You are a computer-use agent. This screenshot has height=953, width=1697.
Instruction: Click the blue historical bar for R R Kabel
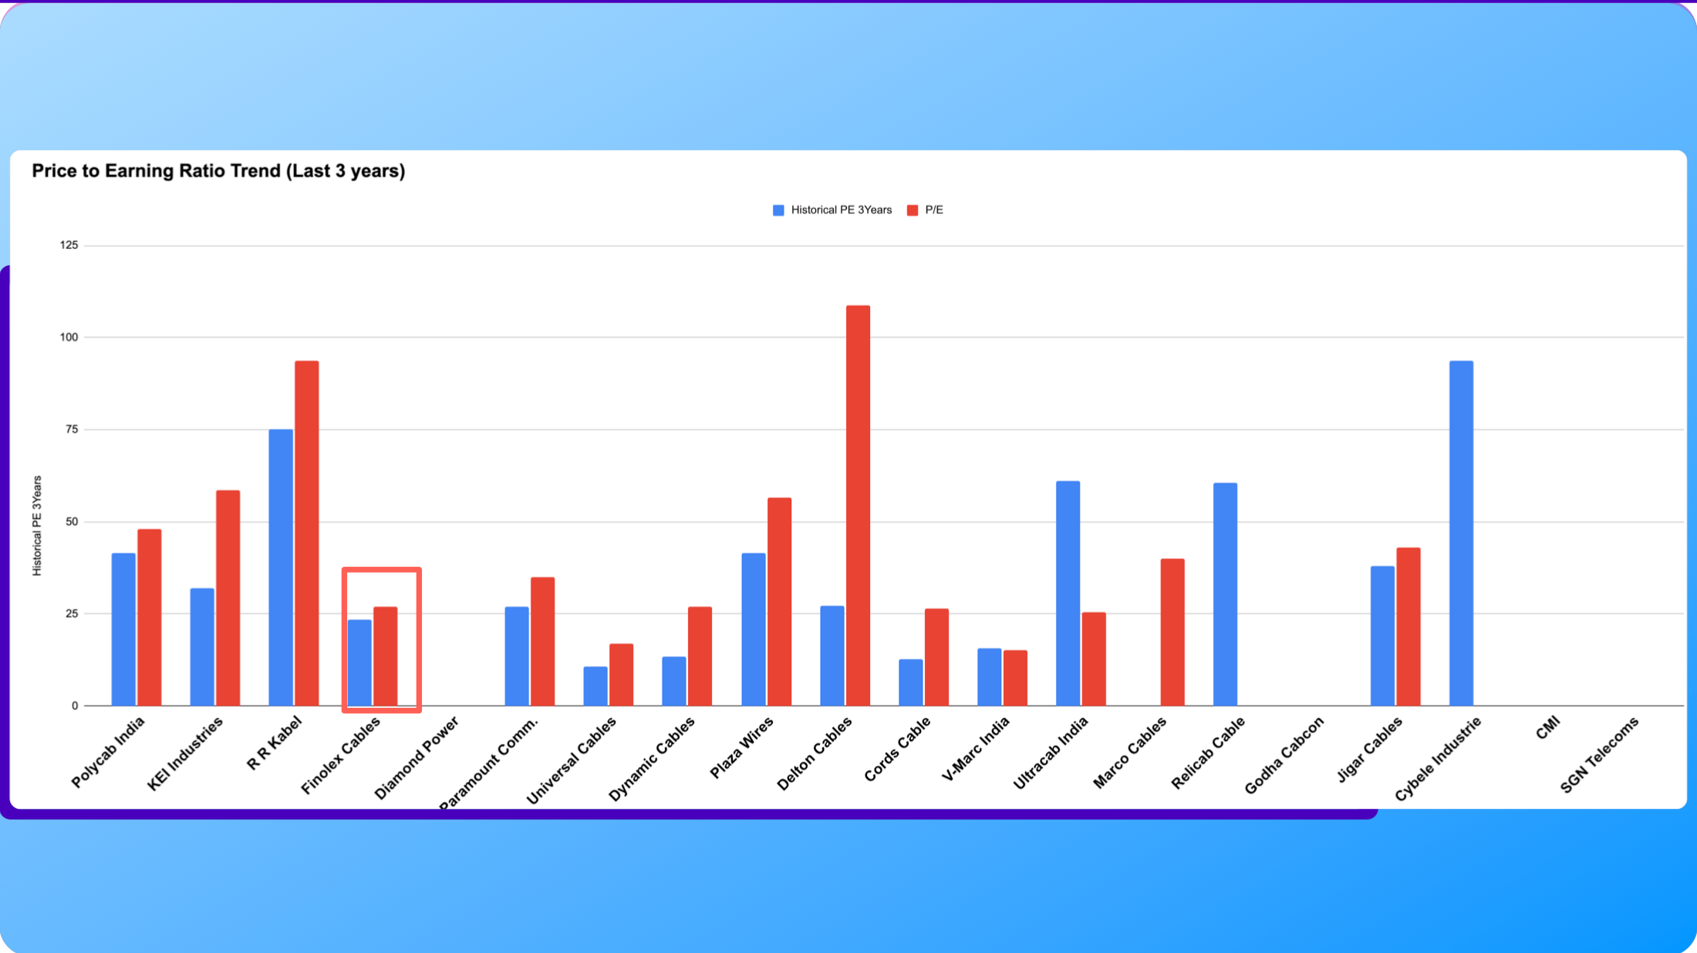(281, 567)
